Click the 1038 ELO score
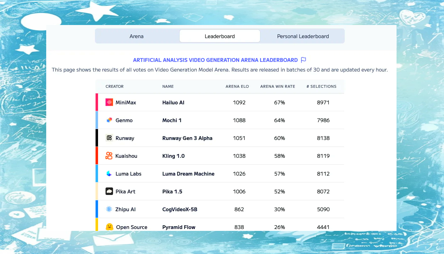444x254 pixels. point(239,156)
